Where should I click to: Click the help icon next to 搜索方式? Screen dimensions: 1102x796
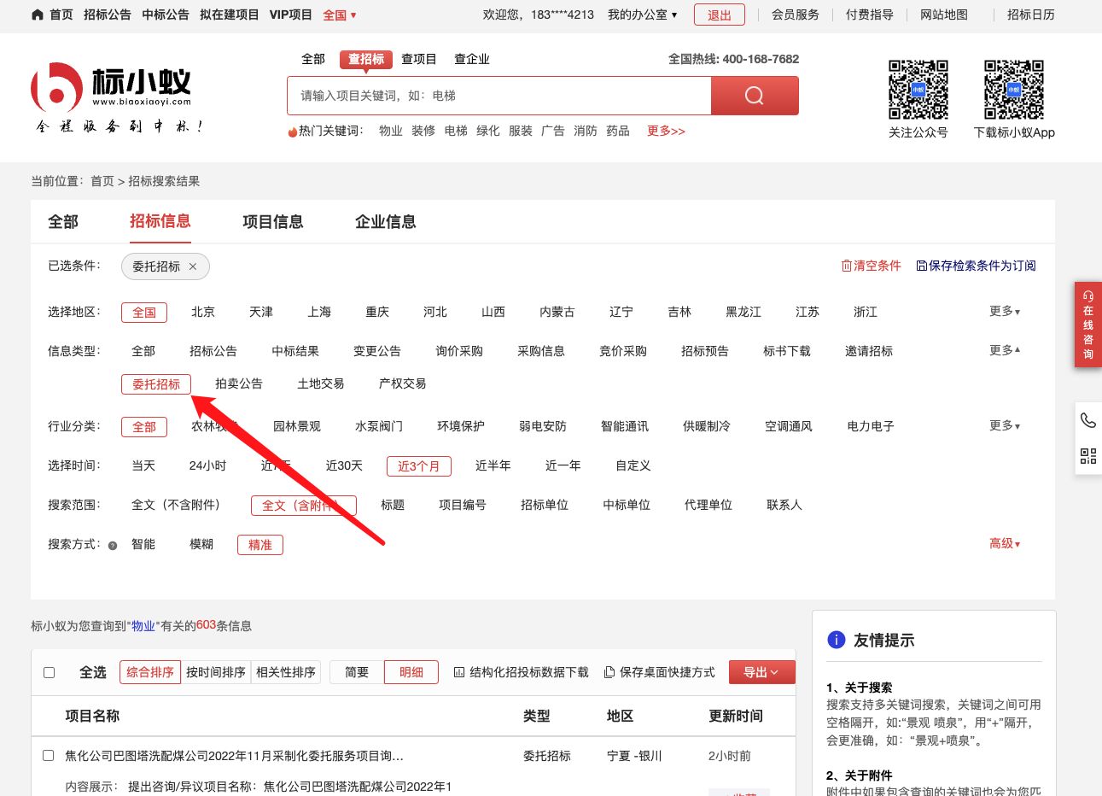point(113,546)
